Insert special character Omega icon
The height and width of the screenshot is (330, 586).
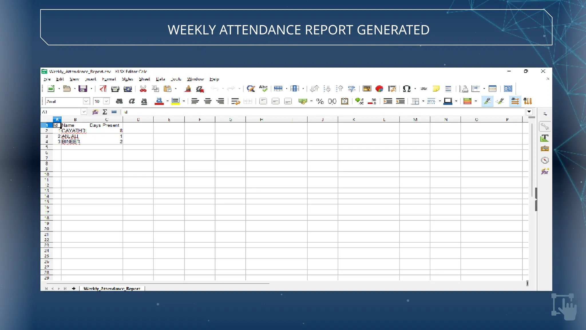click(x=407, y=89)
